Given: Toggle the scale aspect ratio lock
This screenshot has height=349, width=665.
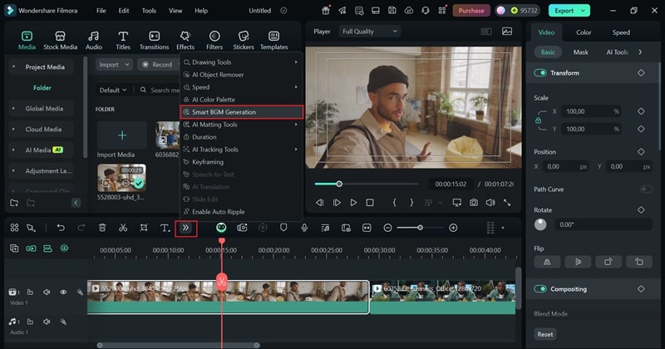Looking at the screenshot, I should coord(538,120).
